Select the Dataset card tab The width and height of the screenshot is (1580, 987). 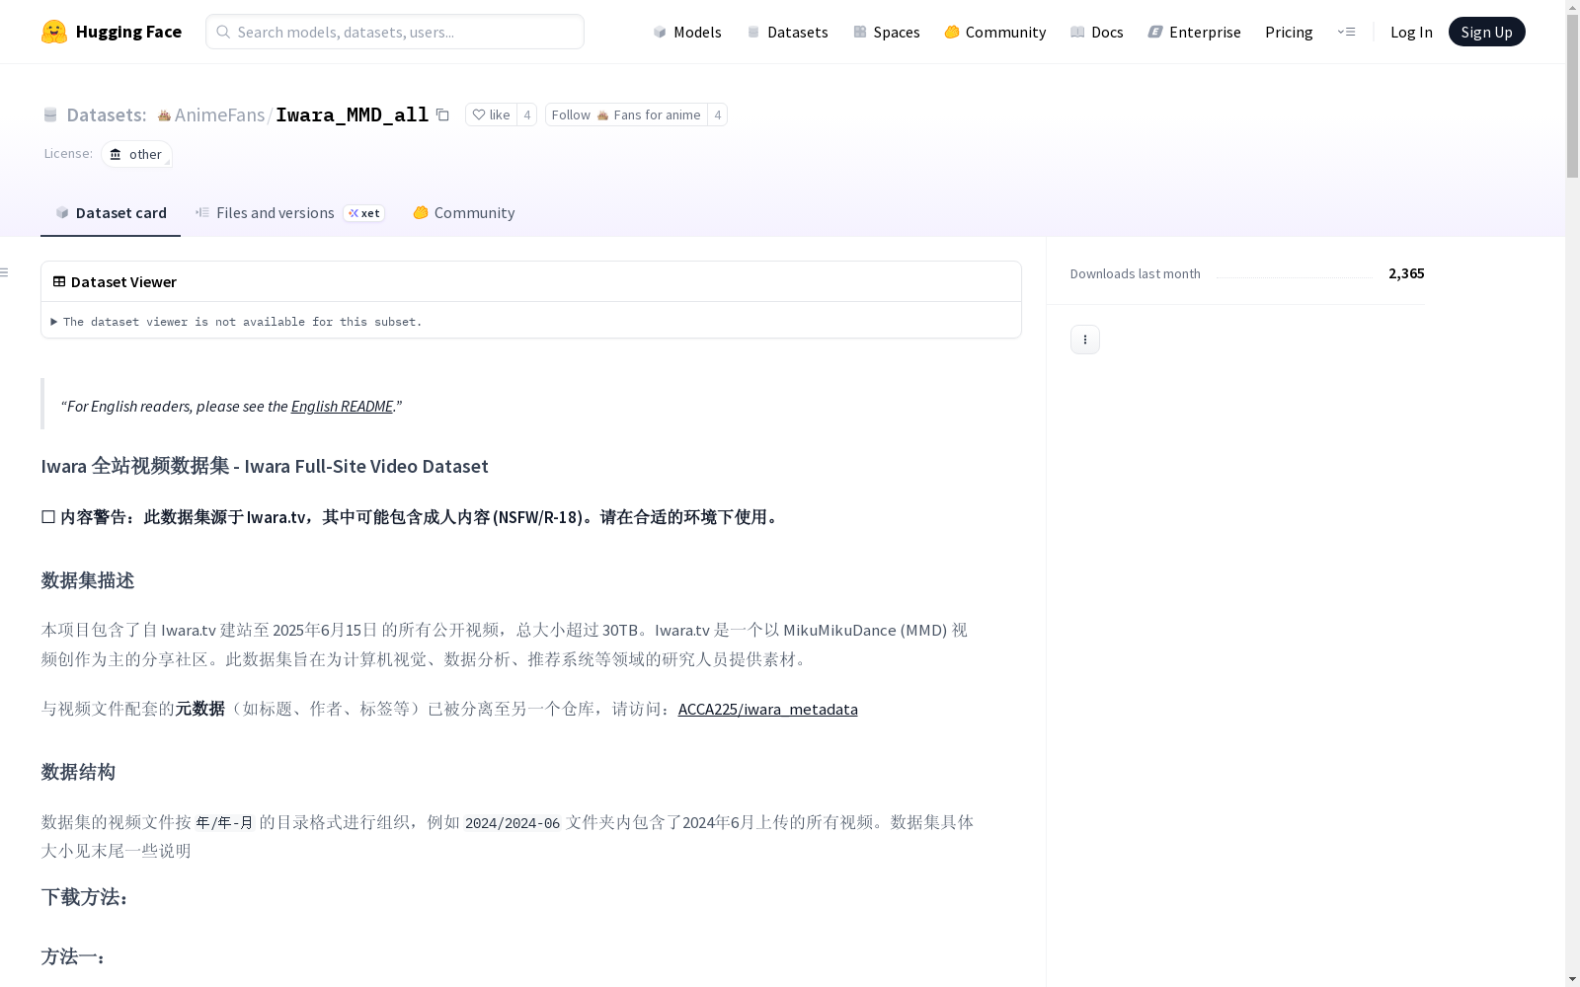[111, 212]
